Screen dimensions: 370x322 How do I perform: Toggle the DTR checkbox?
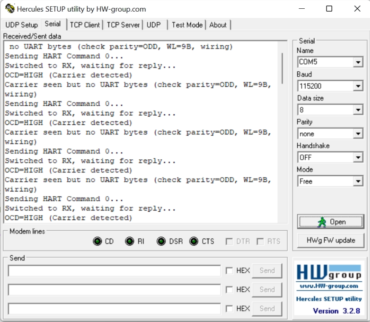point(229,242)
